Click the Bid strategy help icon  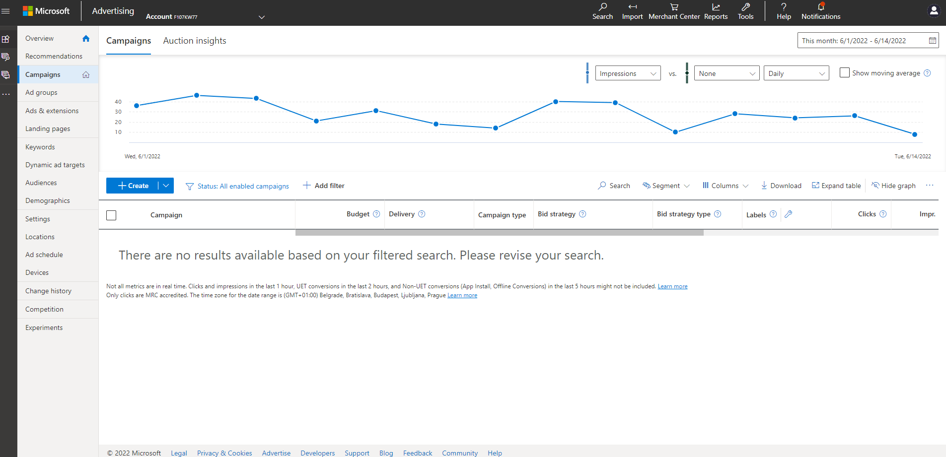tap(582, 214)
